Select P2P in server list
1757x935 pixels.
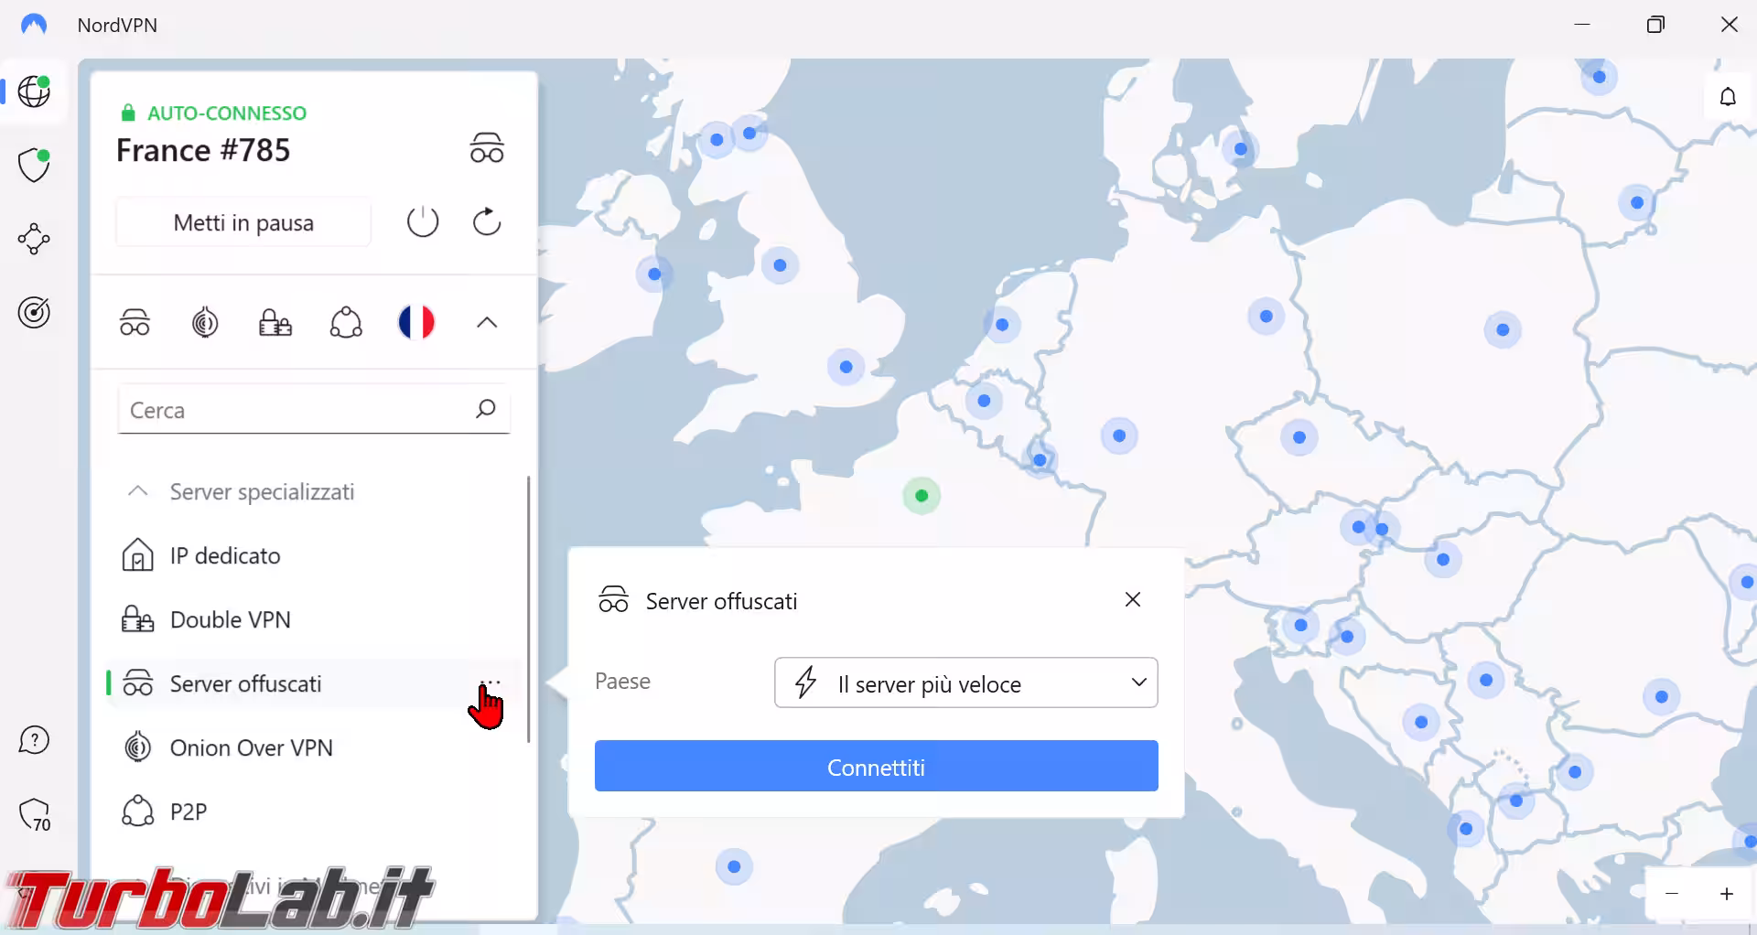coord(314,811)
